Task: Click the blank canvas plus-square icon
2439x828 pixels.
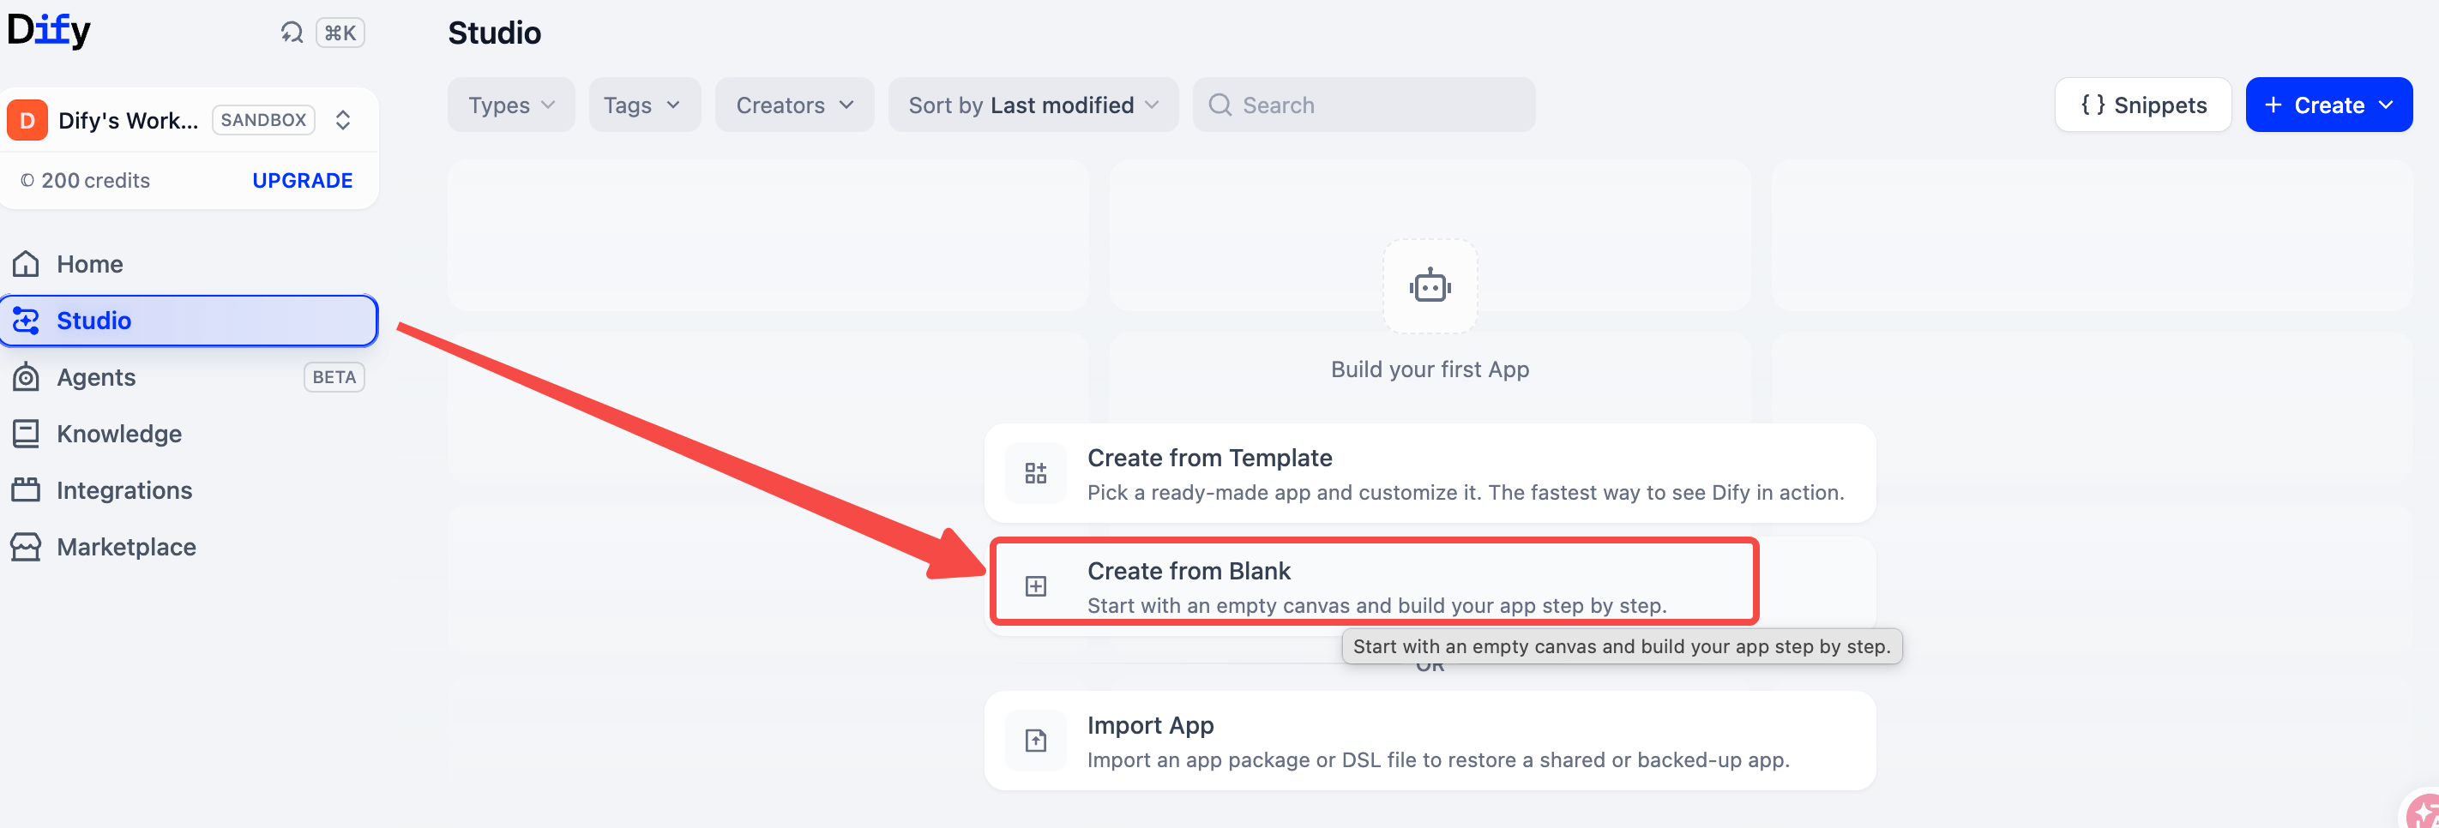Action: [x=1036, y=586]
